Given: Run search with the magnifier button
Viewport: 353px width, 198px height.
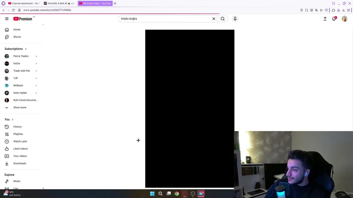Looking at the screenshot, I should (x=223, y=19).
